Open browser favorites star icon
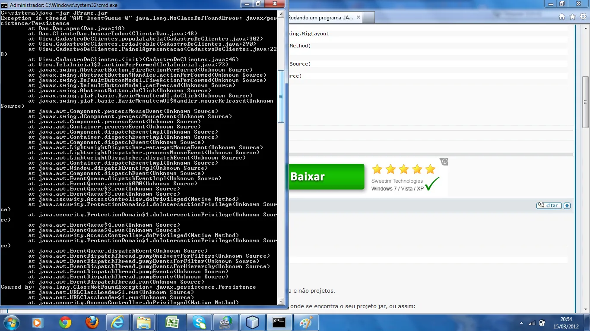The width and height of the screenshot is (590, 331). (x=572, y=17)
